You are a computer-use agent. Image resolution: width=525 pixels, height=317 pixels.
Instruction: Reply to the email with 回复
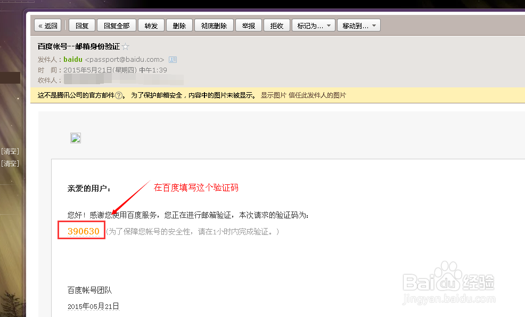pyautogui.click(x=81, y=25)
